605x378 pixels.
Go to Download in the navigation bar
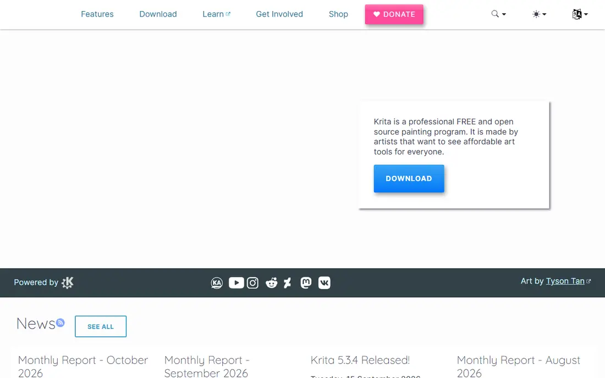158,14
